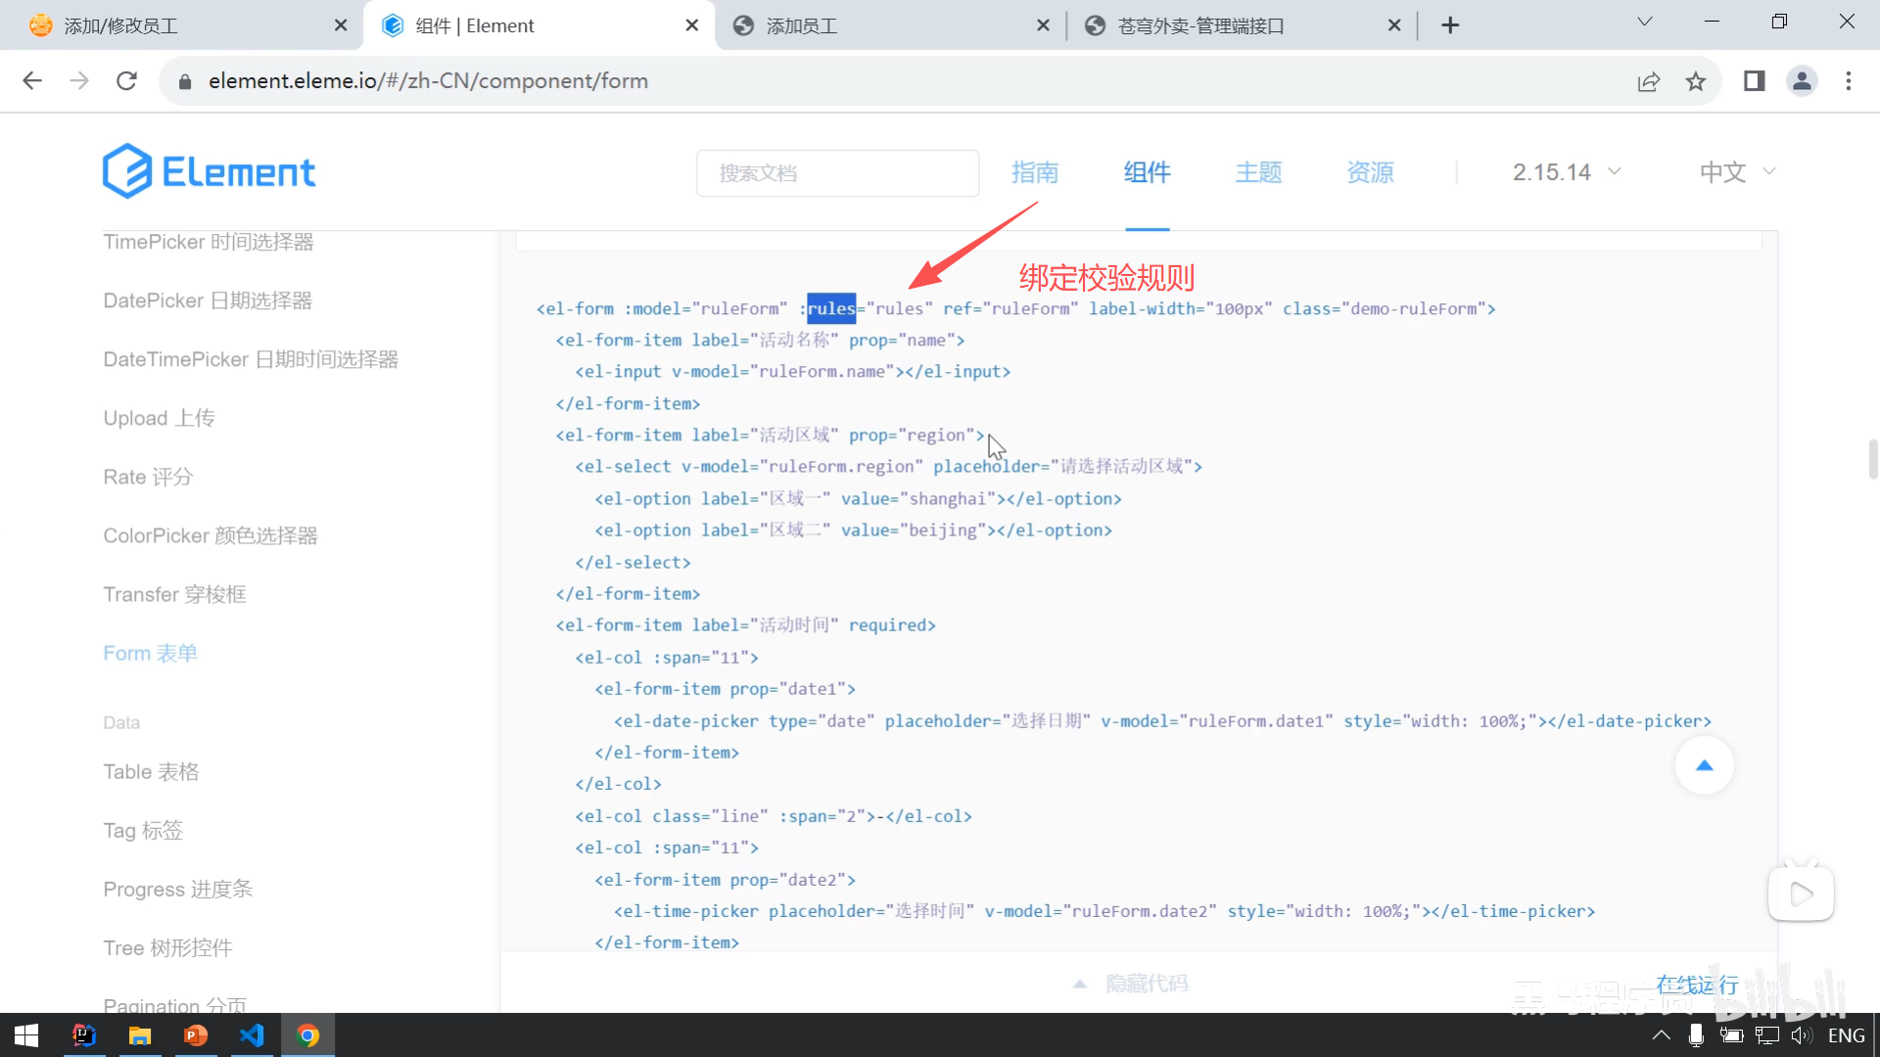Screen dimensions: 1880x1057
Task: Switch to the 苍穹外卖-管理端接口 tab
Action: [1200, 25]
